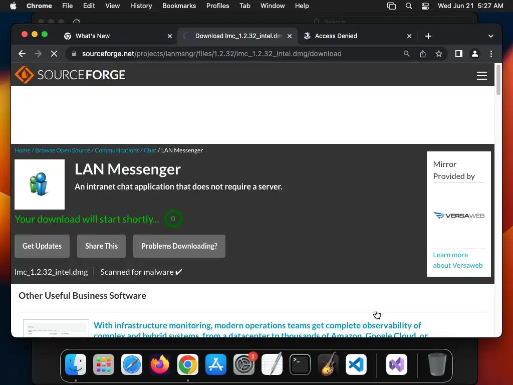Open the infrastructure monitoring ad link

261,330
